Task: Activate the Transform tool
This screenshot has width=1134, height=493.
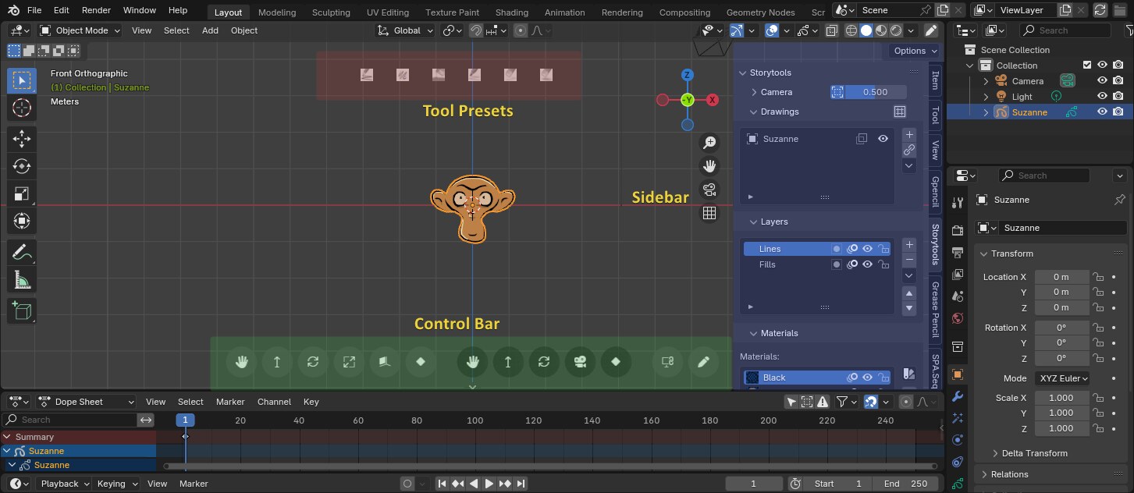Action: pyautogui.click(x=22, y=221)
